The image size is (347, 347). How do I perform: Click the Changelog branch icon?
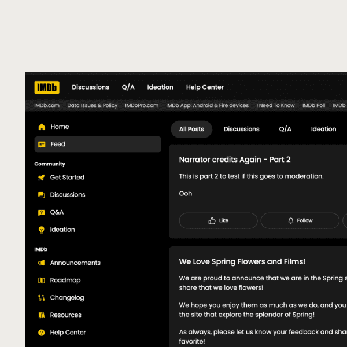(x=42, y=298)
